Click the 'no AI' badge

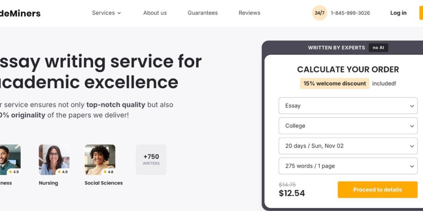(x=378, y=48)
